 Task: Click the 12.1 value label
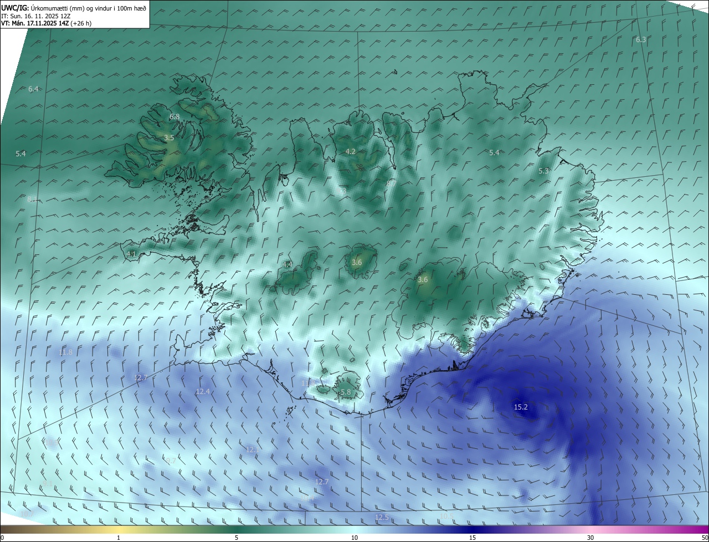pos(252,449)
